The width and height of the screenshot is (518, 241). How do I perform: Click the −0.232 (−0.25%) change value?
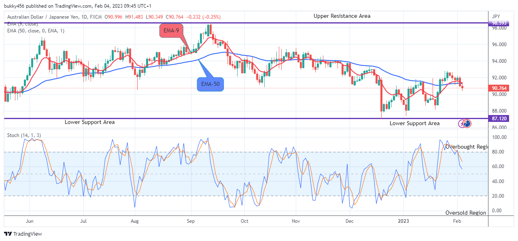(x=204, y=17)
